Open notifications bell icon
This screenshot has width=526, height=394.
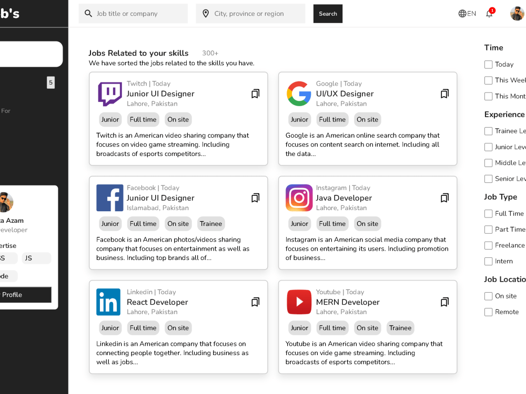[x=489, y=14]
